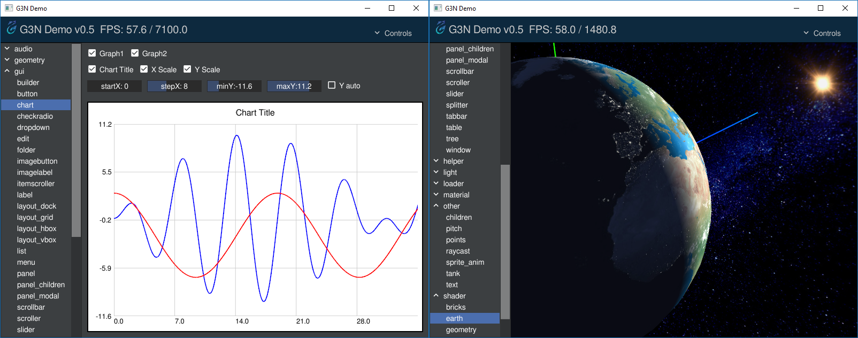This screenshot has width=858, height=338.
Task: Expand the material tree node
Action: pyautogui.click(x=436, y=195)
